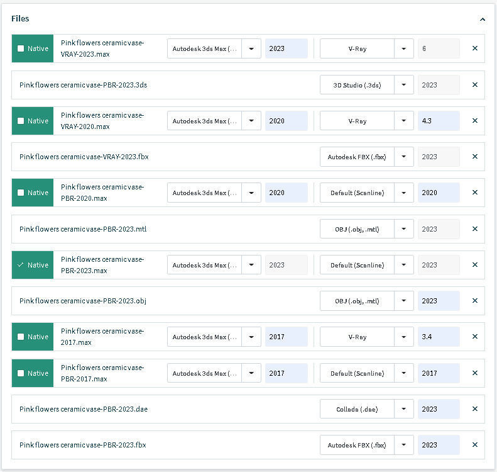The image size is (497, 472).
Task: Delete the VRAY-2023.fbx file row
Action: click(474, 157)
